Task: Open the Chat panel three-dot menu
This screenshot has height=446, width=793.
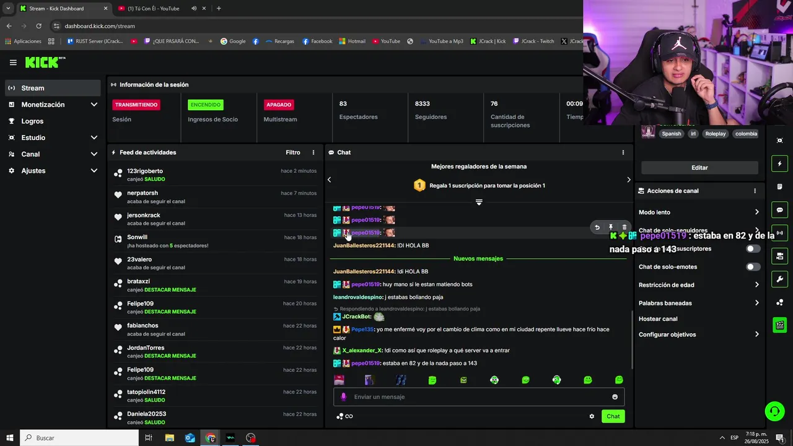Action: pos(623,152)
